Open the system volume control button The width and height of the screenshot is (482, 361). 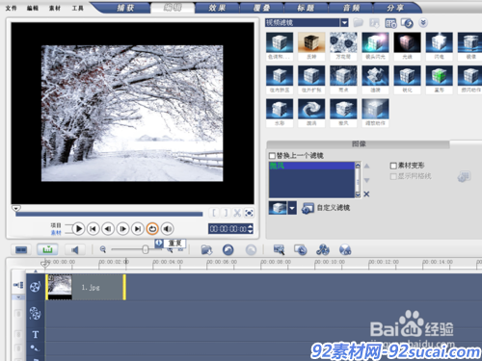tap(167, 229)
